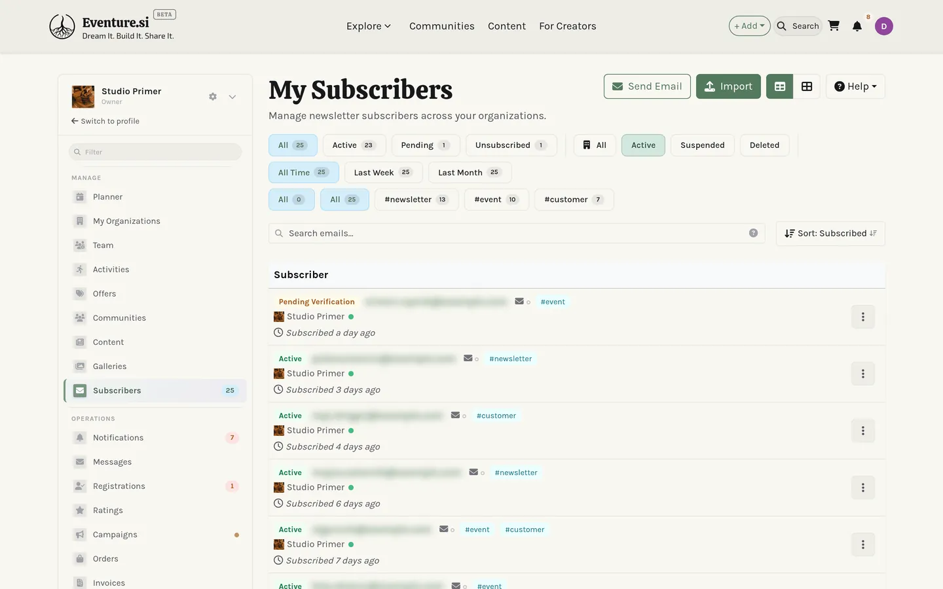Click Subscriber column header
The width and height of the screenshot is (943, 589).
tap(301, 275)
